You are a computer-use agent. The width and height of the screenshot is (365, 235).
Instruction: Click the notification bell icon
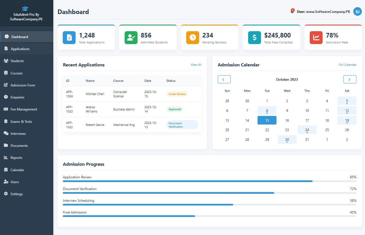(x=292, y=12)
